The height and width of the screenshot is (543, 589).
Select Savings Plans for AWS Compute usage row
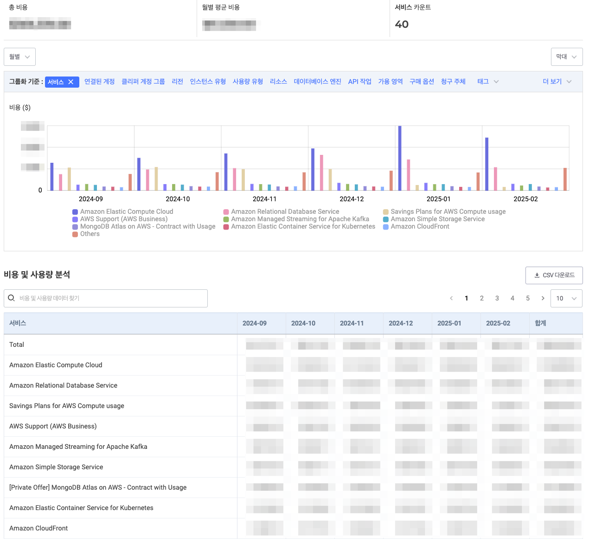pyautogui.click(x=293, y=406)
